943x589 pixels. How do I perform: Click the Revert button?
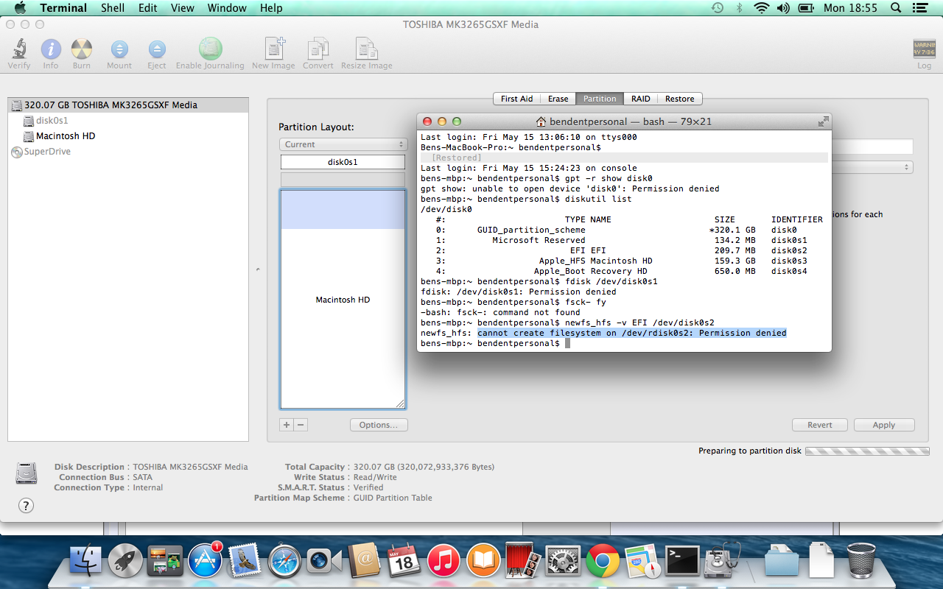pyautogui.click(x=820, y=425)
